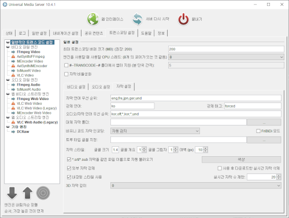Click the red power quit icon
The width and height of the screenshot is (289, 218).
(x=183, y=19)
